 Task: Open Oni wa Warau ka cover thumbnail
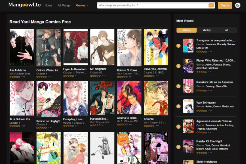(x=49, y=48)
